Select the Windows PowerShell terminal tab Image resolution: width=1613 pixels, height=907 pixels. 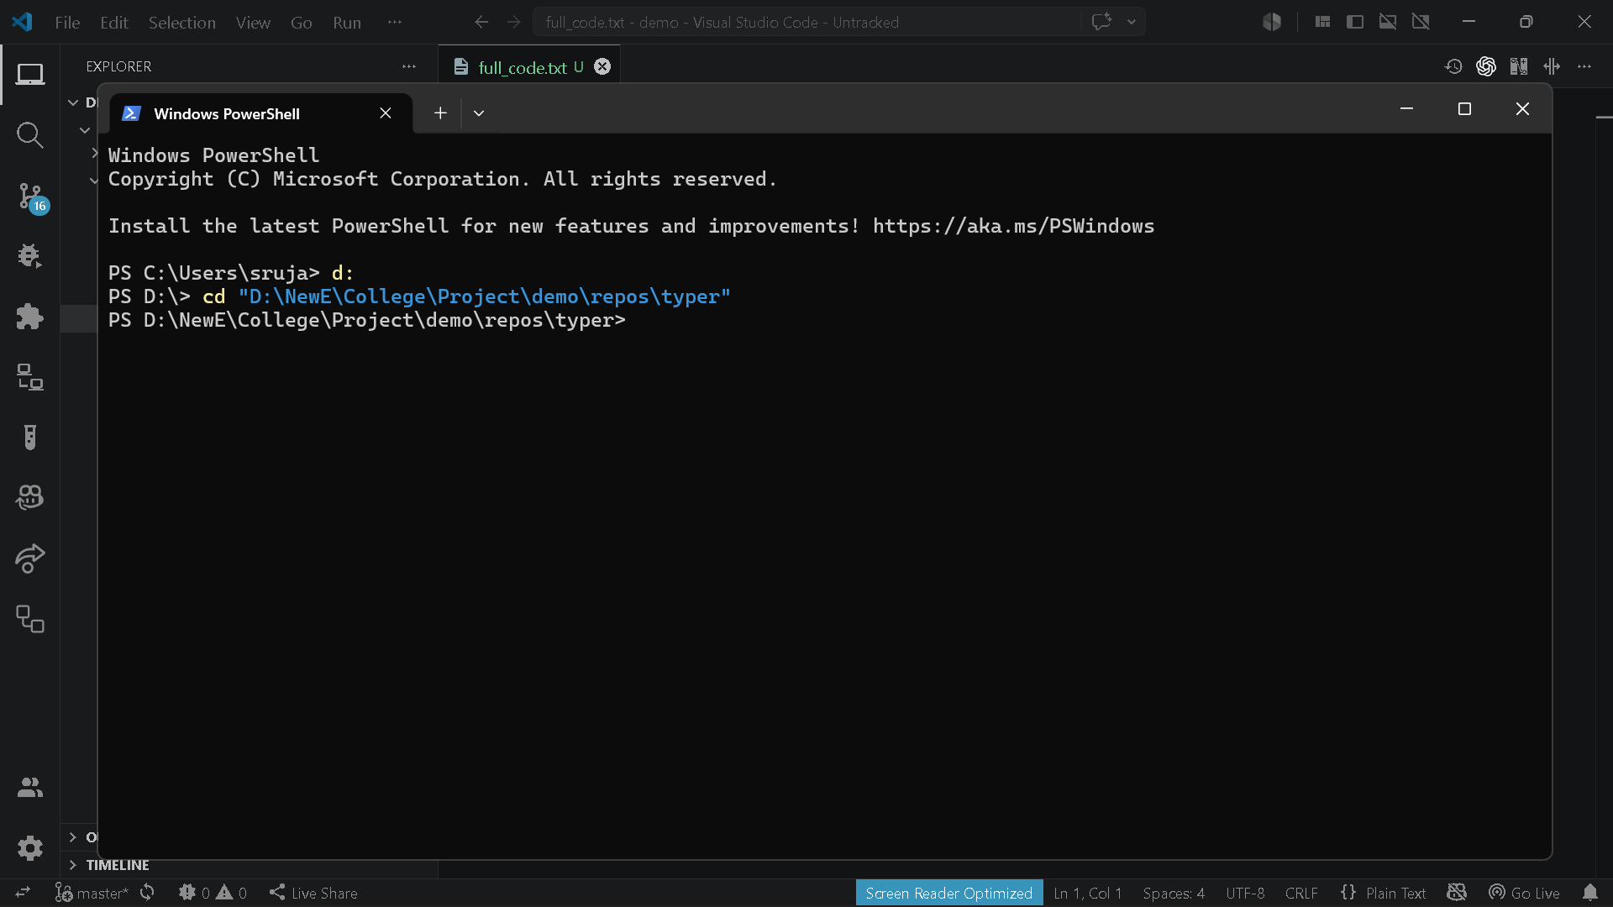[260, 113]
